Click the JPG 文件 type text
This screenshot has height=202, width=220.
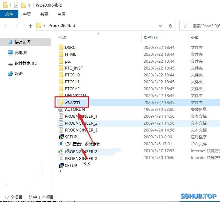coord(199,144)
